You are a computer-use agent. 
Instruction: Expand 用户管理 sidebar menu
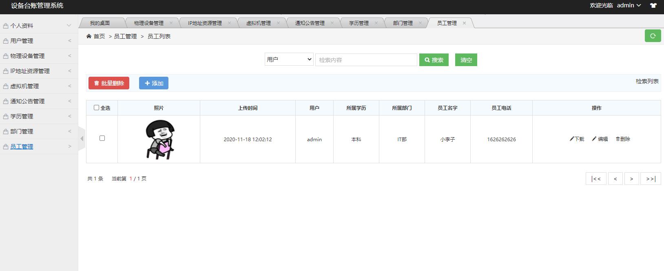pos(69,40)
